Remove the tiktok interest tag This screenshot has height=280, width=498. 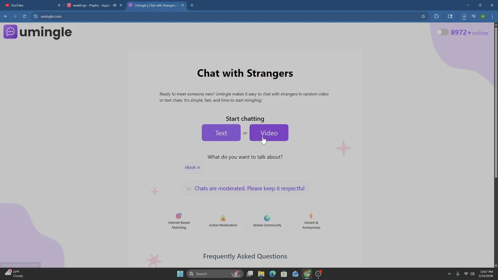198,168
